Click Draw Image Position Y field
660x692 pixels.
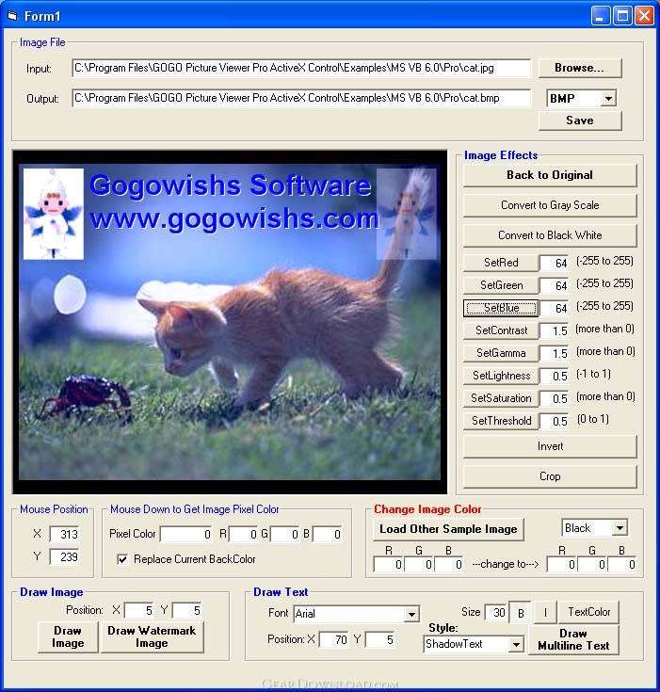click(187, 611)
